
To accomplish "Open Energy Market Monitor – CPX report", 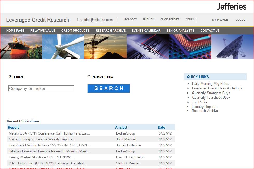I will coord(41,157).
